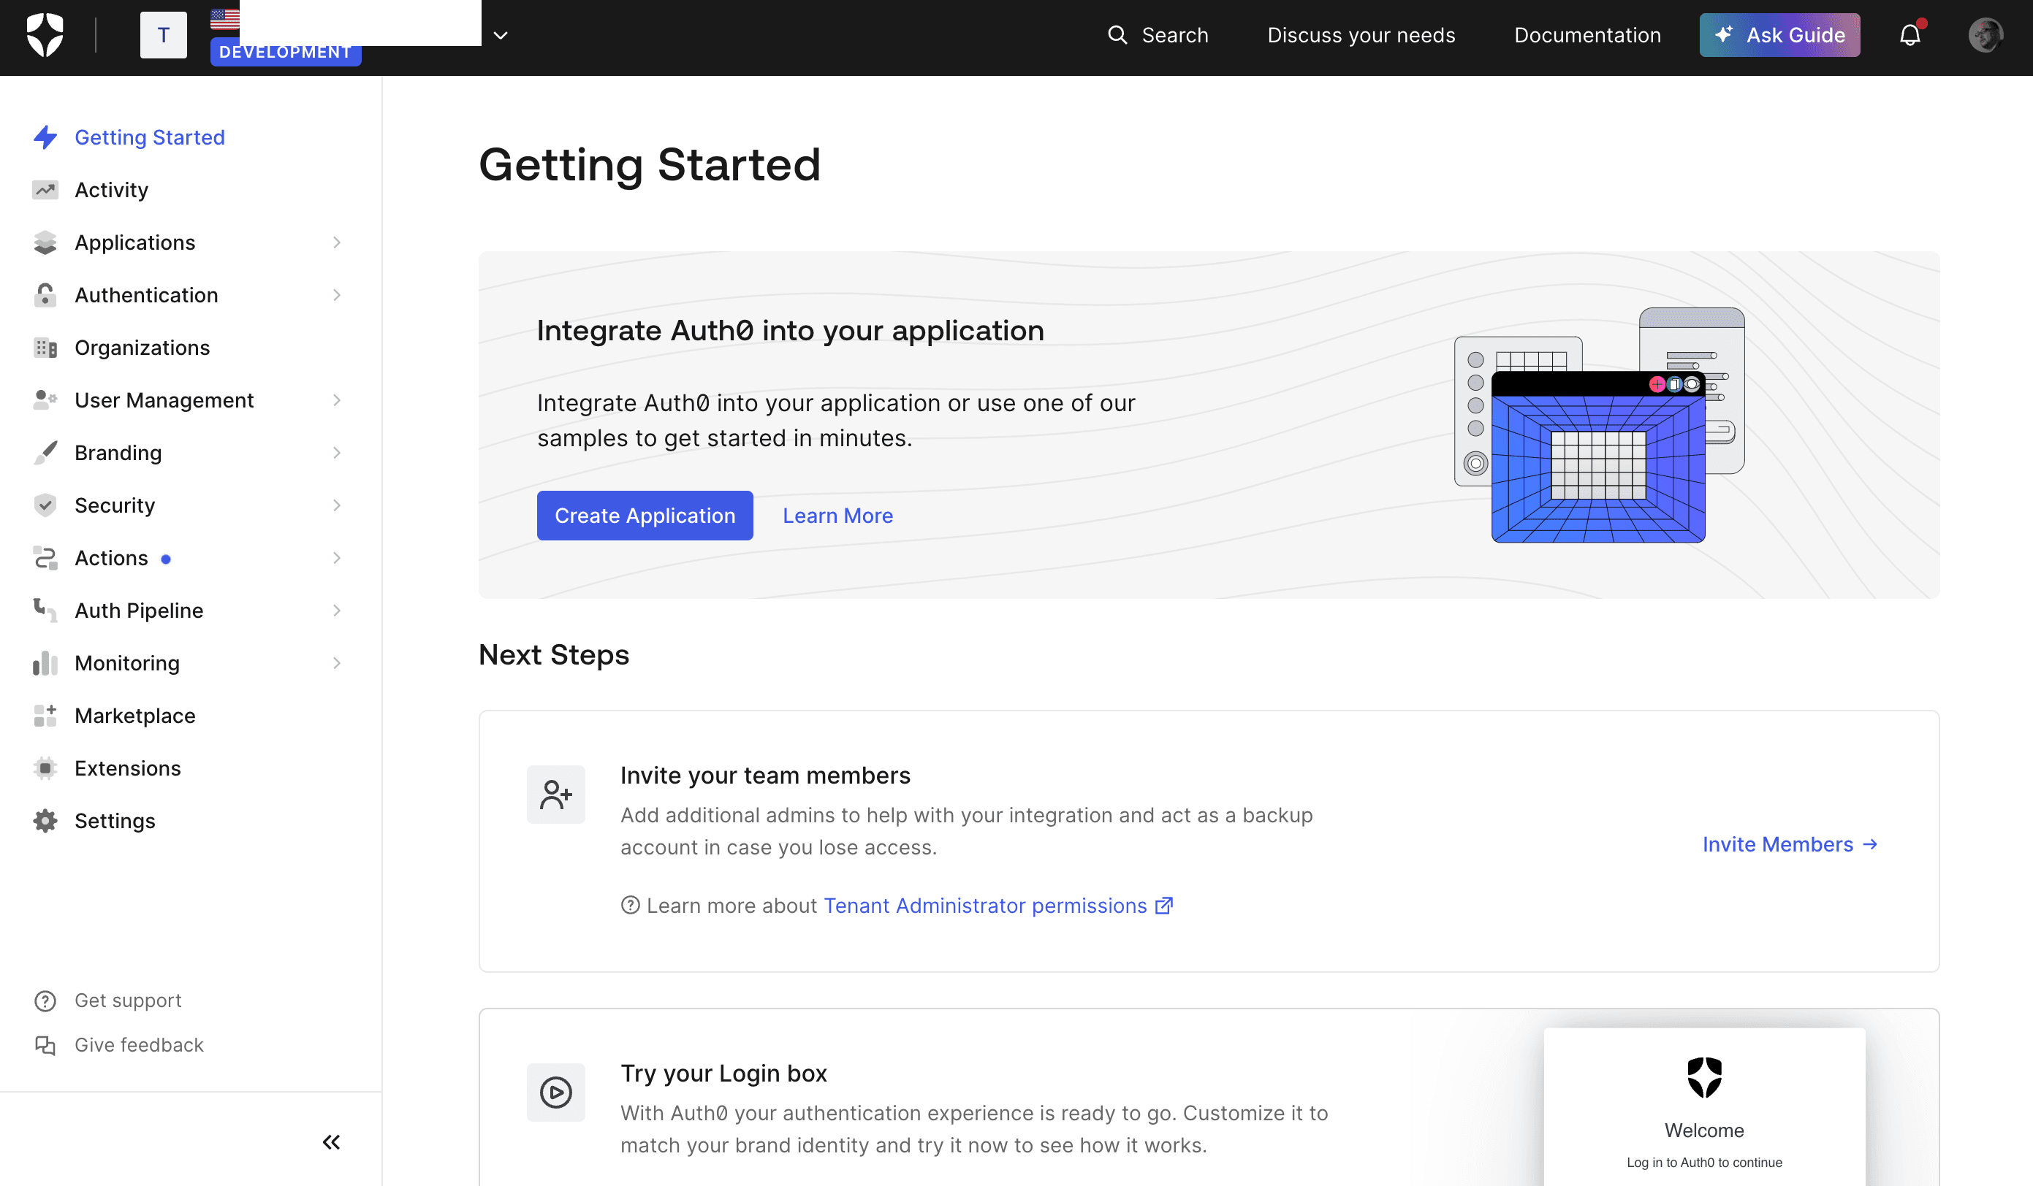Open the user profile avatar menu

coord(1985,36)
